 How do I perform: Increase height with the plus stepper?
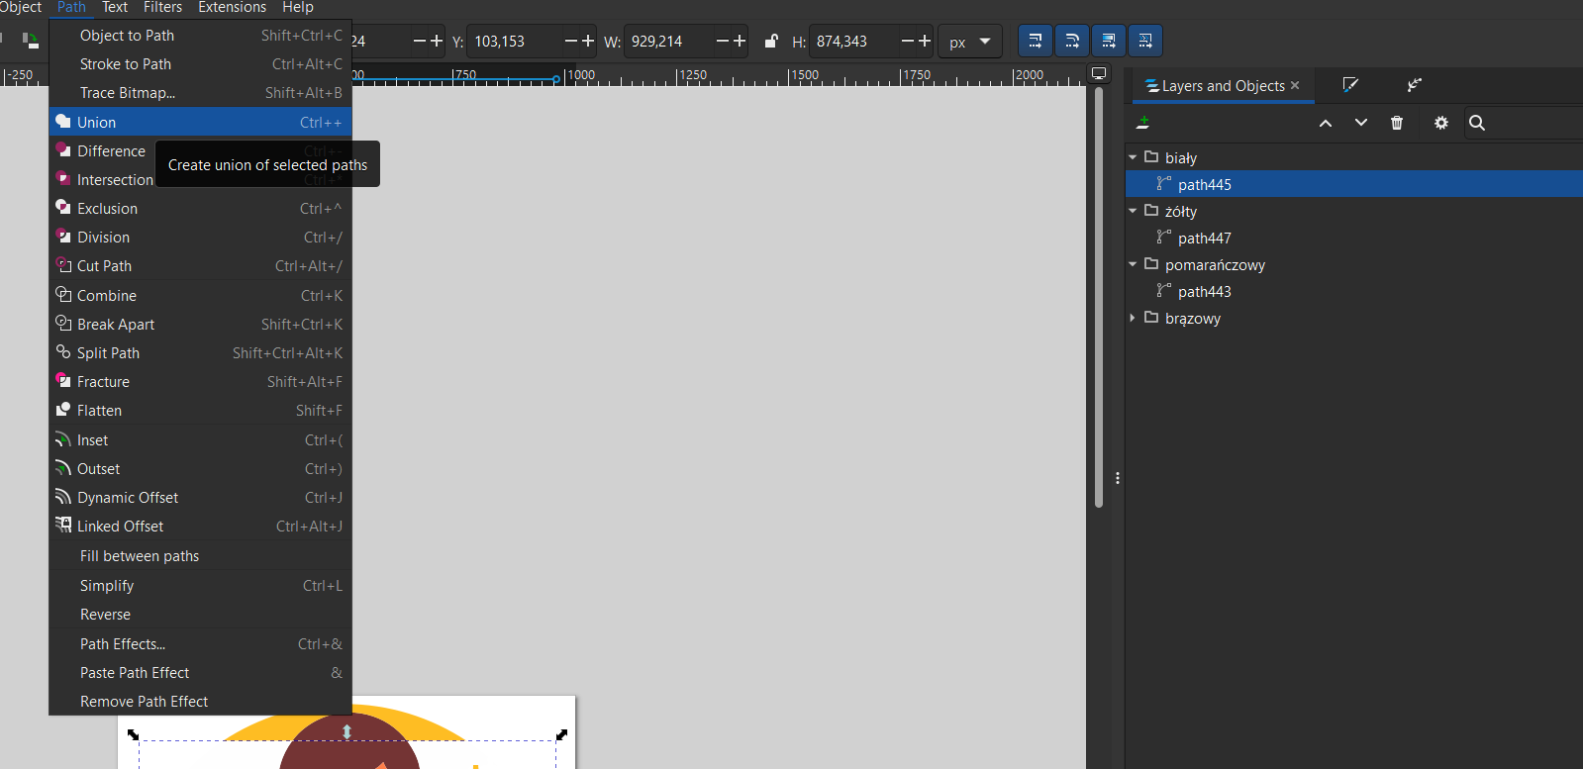pyautogui.click(x=925, y=41)
